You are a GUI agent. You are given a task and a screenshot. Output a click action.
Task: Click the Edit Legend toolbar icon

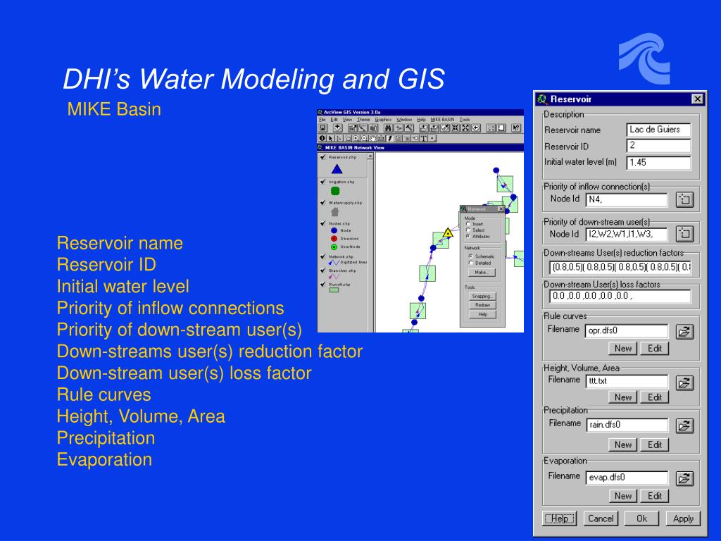[363, 128]
